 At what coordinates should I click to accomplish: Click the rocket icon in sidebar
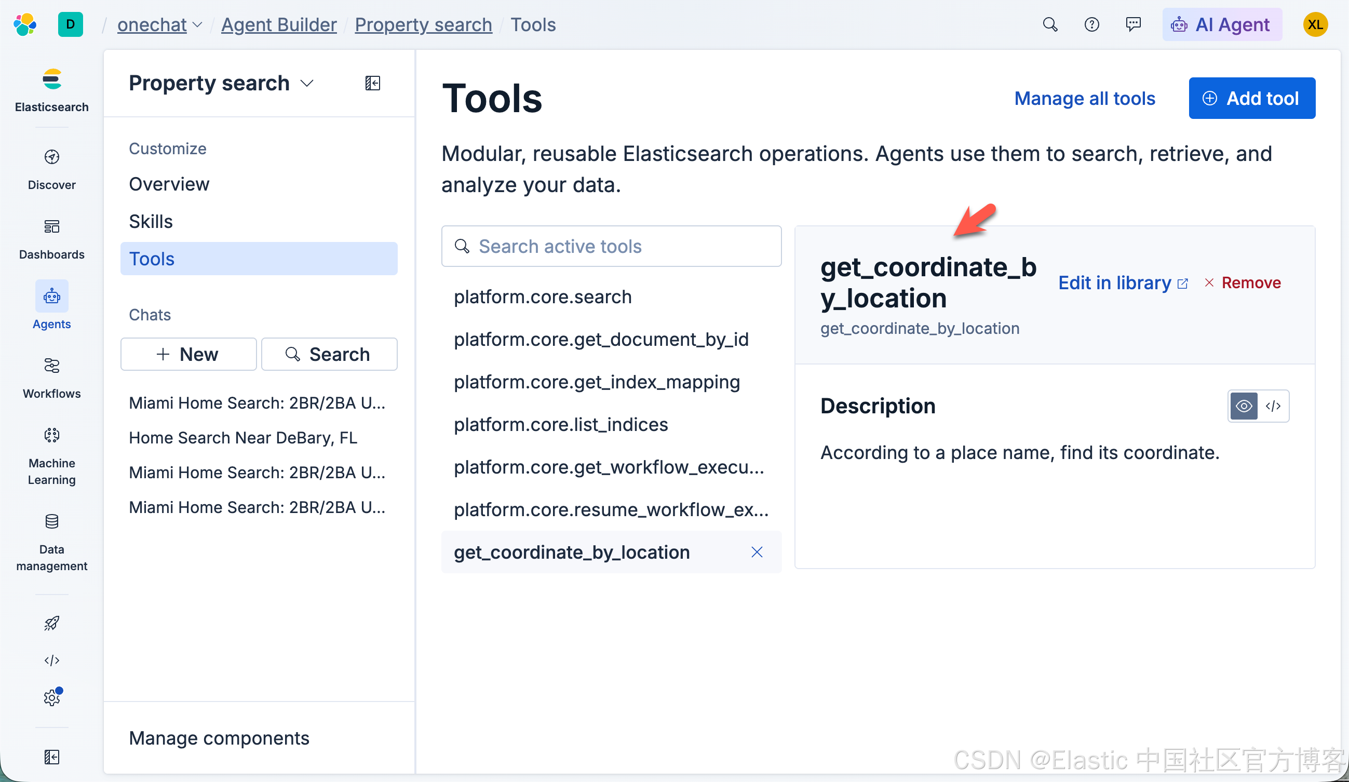coord(52,623)
